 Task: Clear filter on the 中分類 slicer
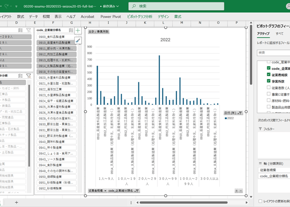pyautogui.click(x=29, y=76)
